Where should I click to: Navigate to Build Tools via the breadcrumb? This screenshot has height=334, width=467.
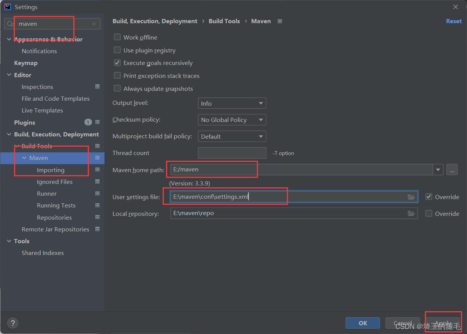(224, 21)
